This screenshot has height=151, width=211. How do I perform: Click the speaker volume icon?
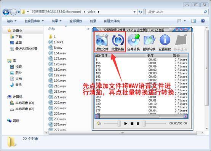point(99,123)
